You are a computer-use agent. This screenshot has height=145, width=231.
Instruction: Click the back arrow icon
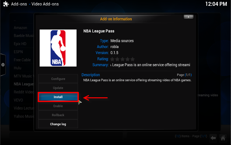point(213,138)
